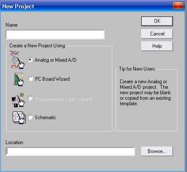
Task: Select the Programmable Logic Wizard radio button
Action: (x=30, y=98)
